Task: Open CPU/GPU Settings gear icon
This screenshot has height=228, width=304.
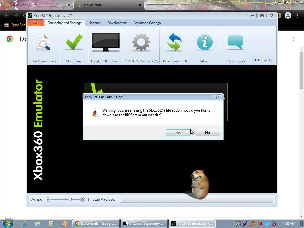Action: click(141, 42)
